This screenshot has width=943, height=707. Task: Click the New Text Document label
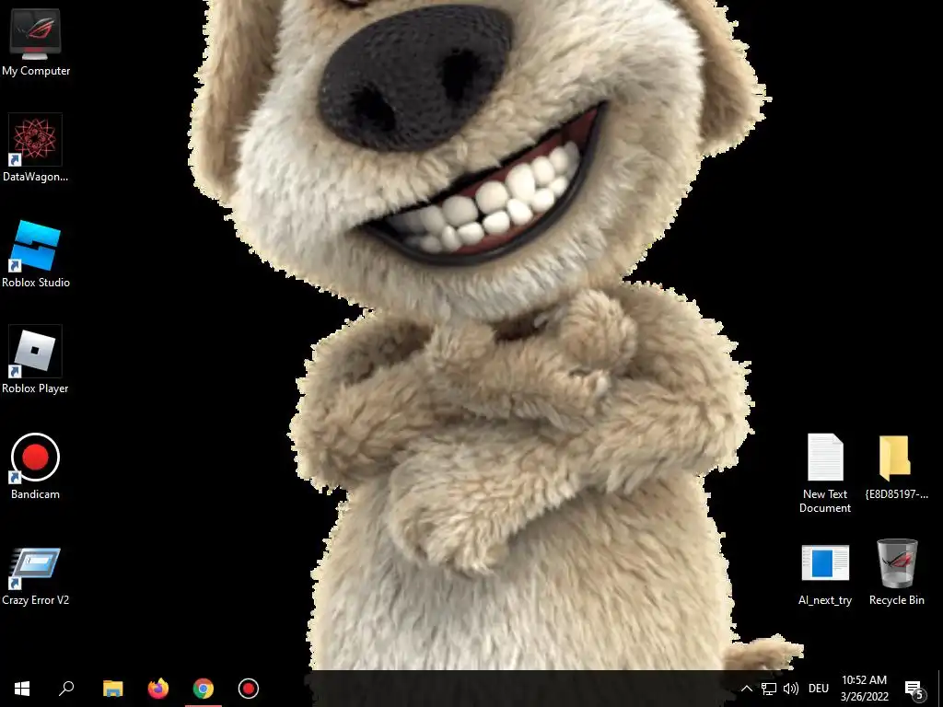(x=825, y=501)
